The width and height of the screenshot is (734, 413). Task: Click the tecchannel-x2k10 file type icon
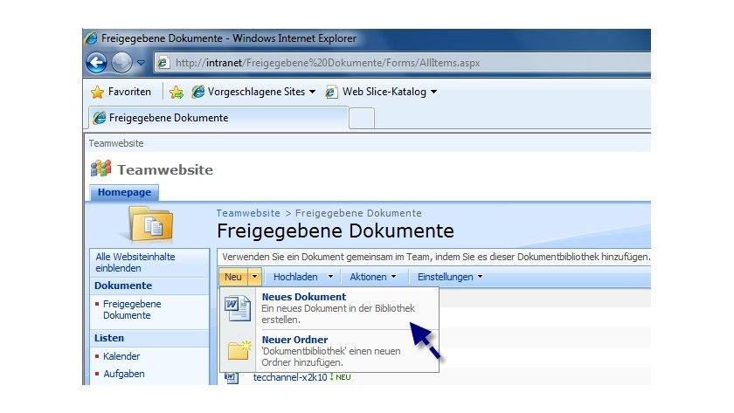232,378
